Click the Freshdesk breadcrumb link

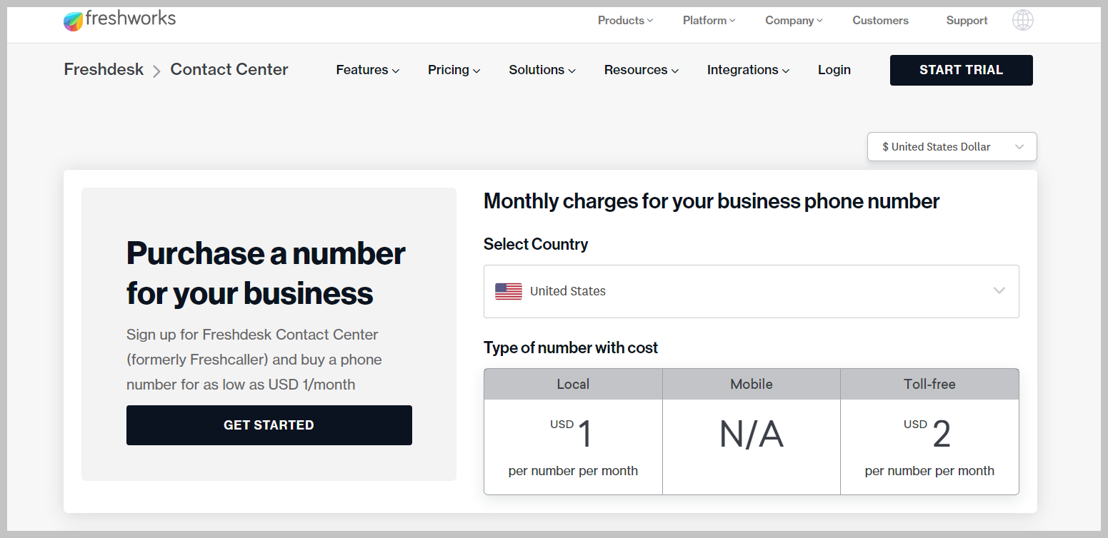click(104, 70)
